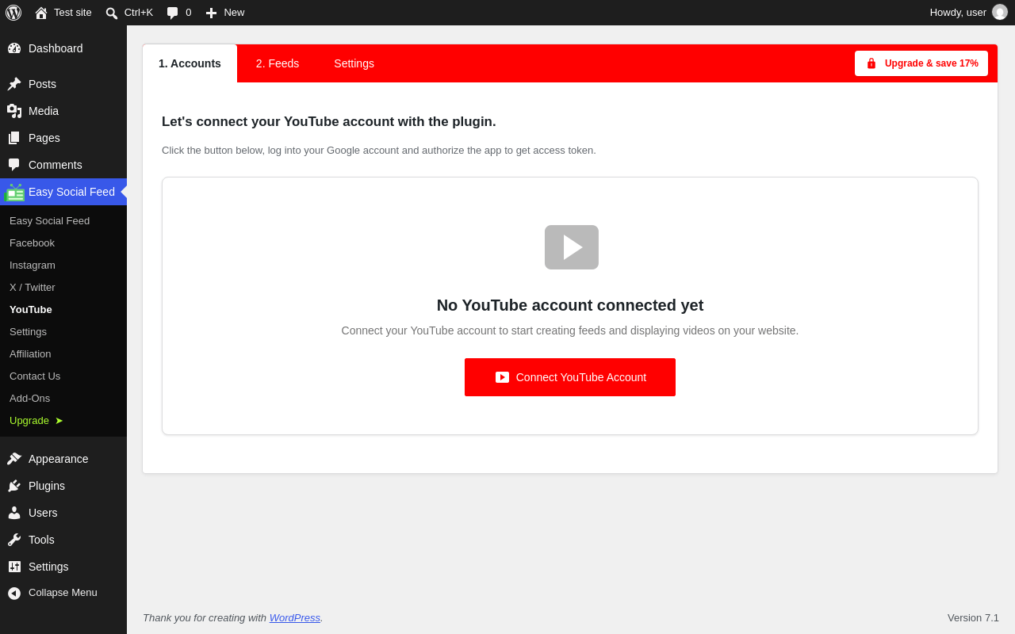Click the Pages icon in sidebar
This screenshot has height=634, width=1015.
pos(14,138)
